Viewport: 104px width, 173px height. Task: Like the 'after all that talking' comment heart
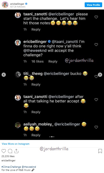click(96, 100)
